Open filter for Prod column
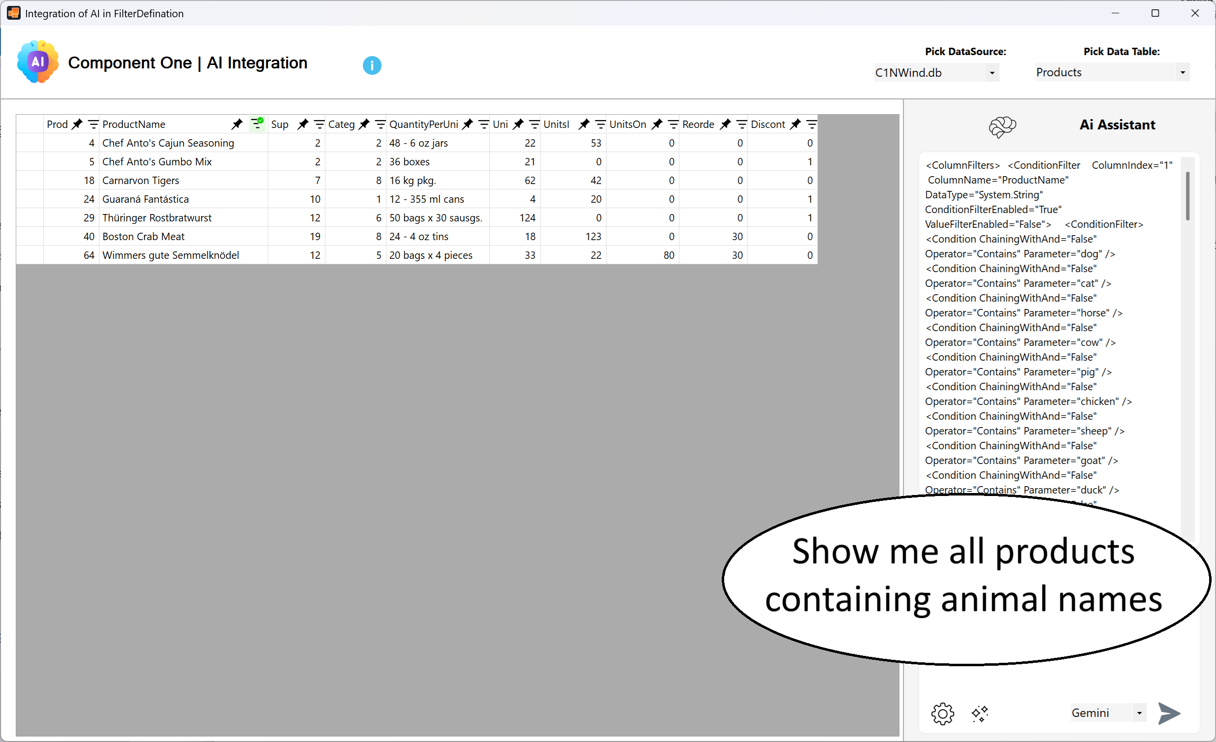This screenshot has width=1216, height=742. [93, 124]
